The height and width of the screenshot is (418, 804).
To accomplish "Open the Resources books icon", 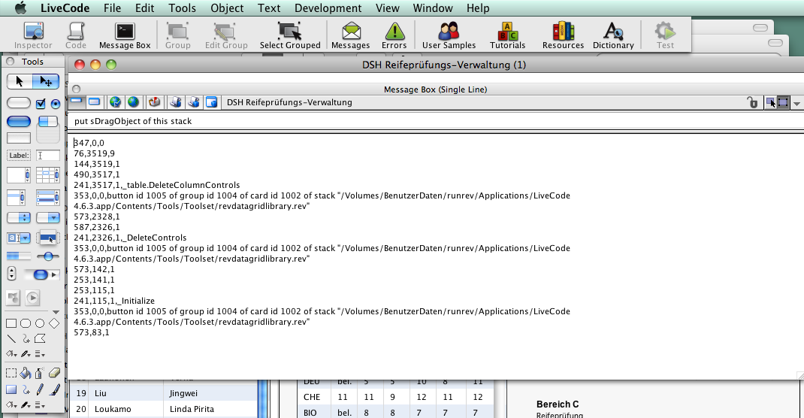I will point(563,35).
